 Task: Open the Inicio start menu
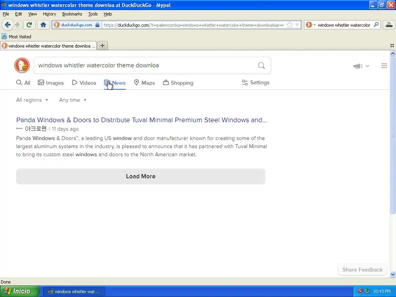coord(19,291)
